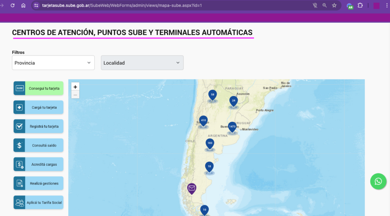Open the map cluster marker showing 58
This screenshot has width=390, height=216.
[x=213, y=95]
